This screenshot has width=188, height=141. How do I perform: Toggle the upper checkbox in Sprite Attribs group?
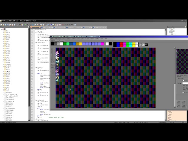[x=183, y=81]
